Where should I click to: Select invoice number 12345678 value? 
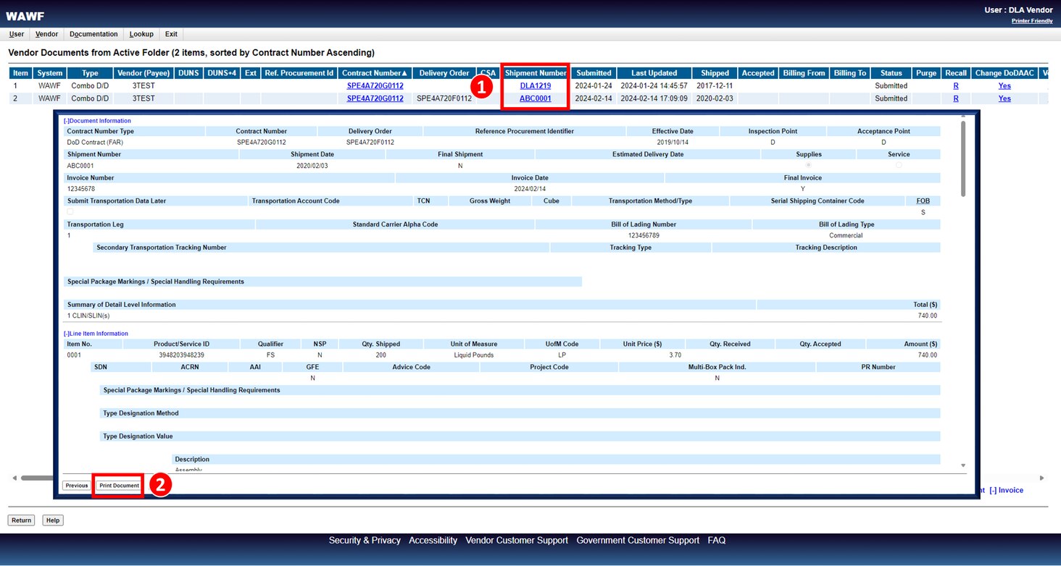pyautogui.click(x=80, y=189)
